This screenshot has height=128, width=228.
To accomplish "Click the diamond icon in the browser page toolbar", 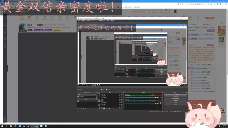I will click(52, 17).
